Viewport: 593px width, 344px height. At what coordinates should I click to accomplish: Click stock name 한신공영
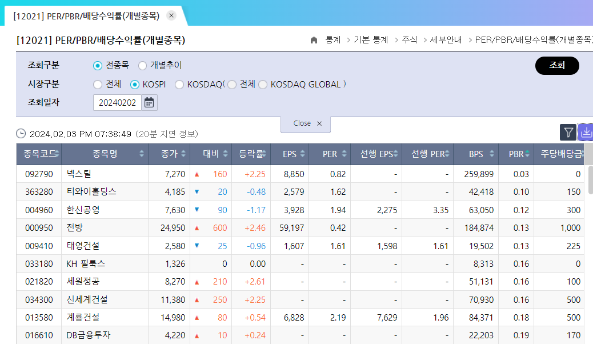pos(83,210)
